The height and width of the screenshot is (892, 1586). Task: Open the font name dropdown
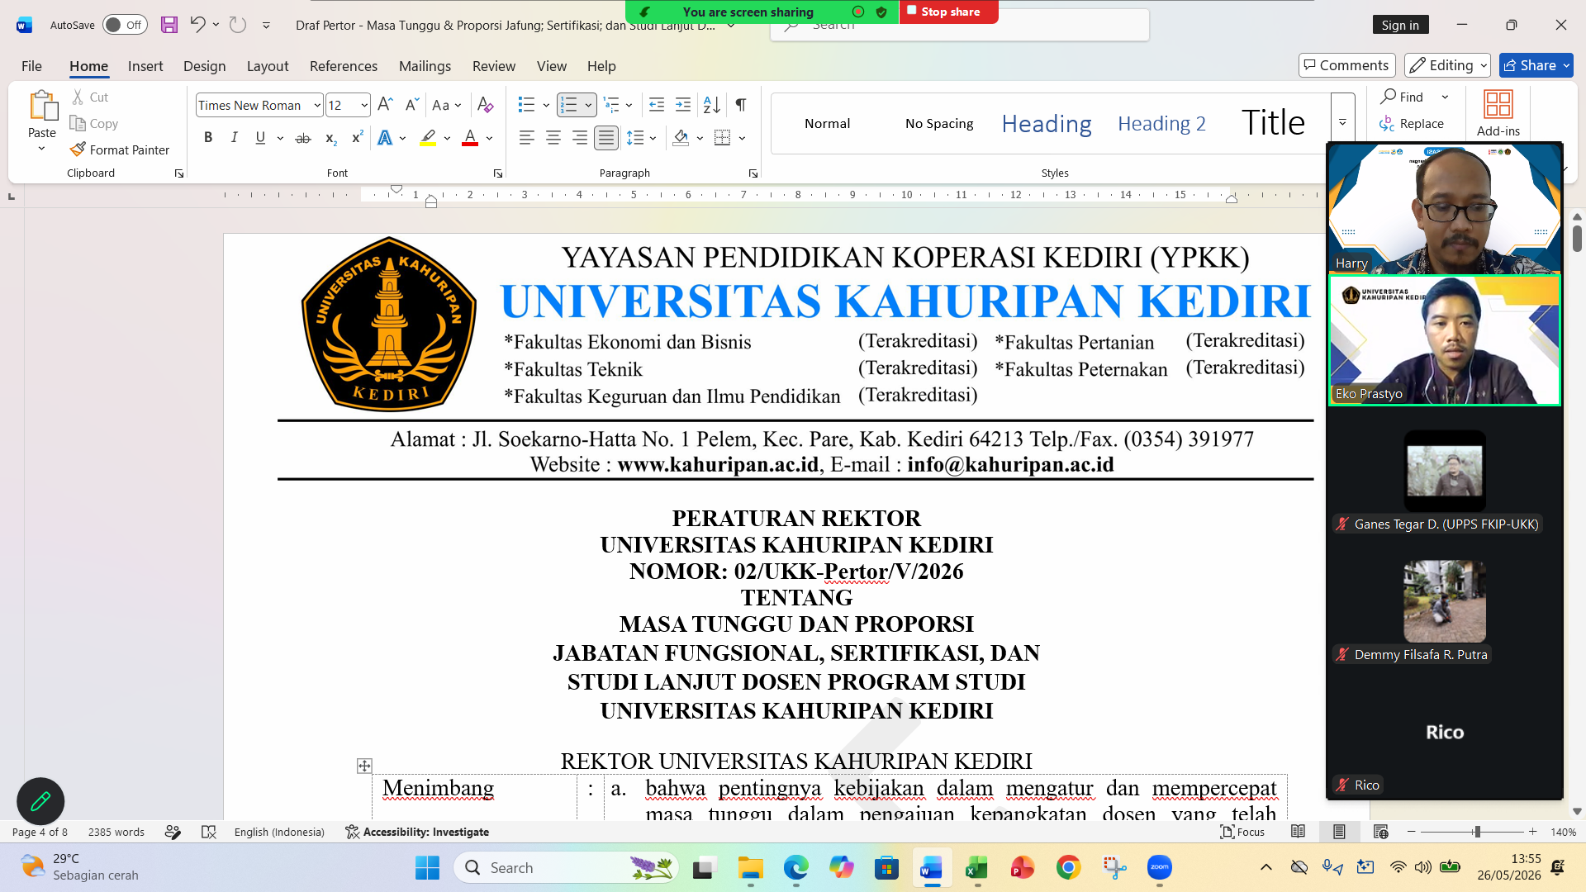pyautogui.click(x=317, y=106)
